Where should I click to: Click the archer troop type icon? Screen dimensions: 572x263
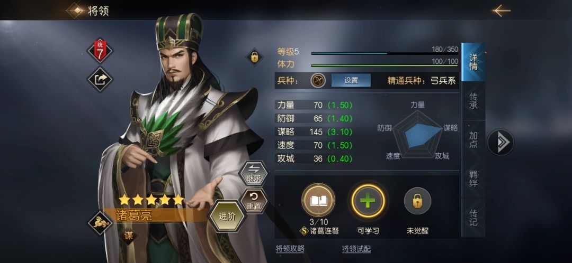(x=318, y=80)
